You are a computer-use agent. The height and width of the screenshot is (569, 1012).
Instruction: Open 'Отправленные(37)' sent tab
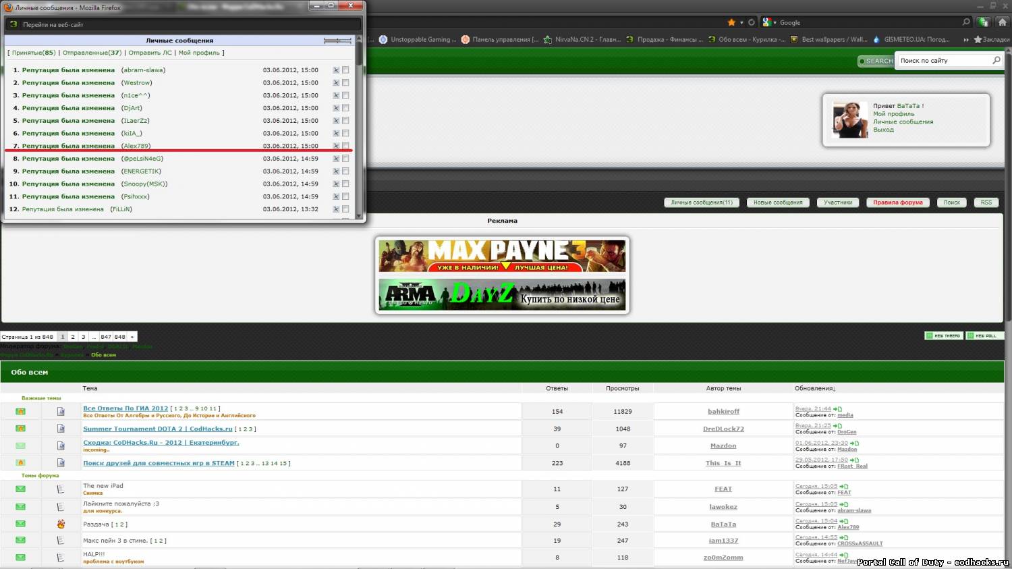(x=92, y=53)
